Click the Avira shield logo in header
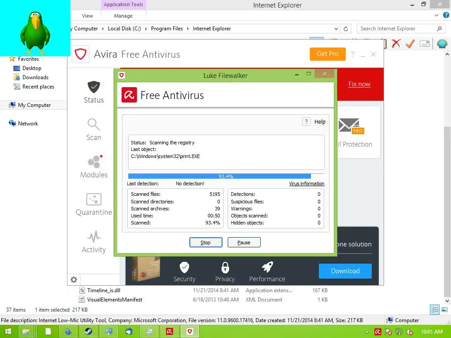This screenshot has width=451, height=338. [81, 54]
